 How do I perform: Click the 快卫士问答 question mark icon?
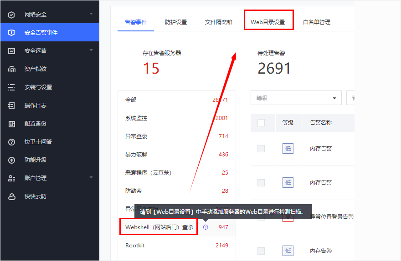click(12, 142)
